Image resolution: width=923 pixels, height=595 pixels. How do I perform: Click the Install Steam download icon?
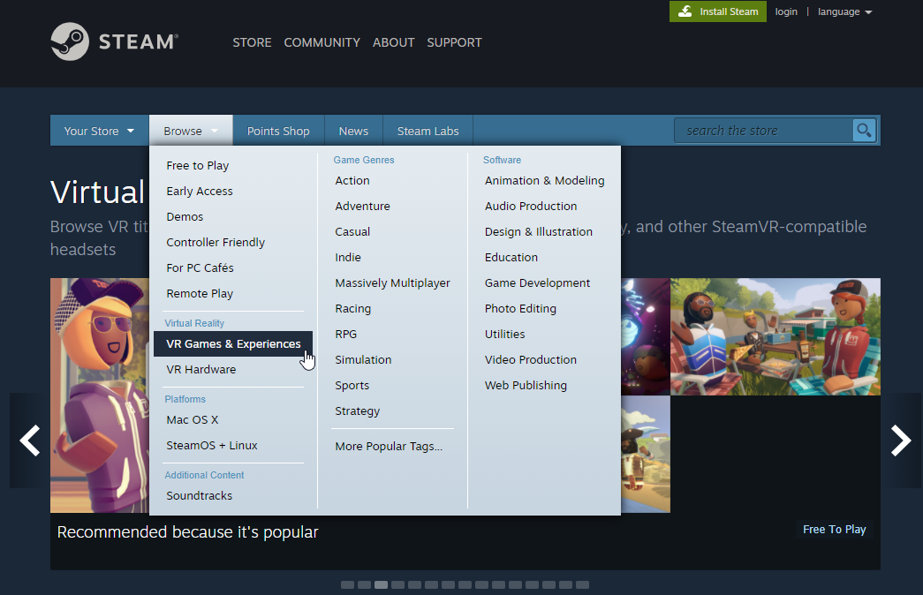[x=685, y=11]
